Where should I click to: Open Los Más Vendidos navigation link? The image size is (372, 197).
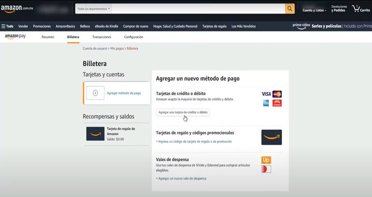244,26
